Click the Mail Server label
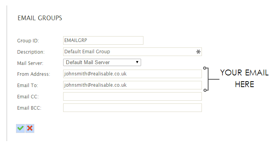274x145 pixels. click(x=30, y=63)
